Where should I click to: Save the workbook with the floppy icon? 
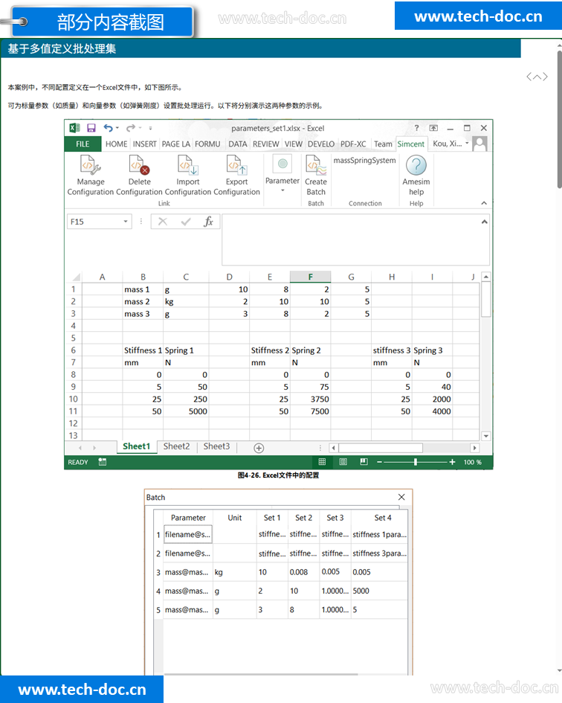(x=91, y=128)
